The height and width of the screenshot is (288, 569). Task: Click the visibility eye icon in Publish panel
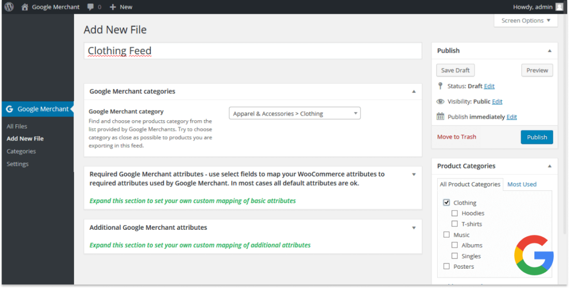(x=440, y=101)
